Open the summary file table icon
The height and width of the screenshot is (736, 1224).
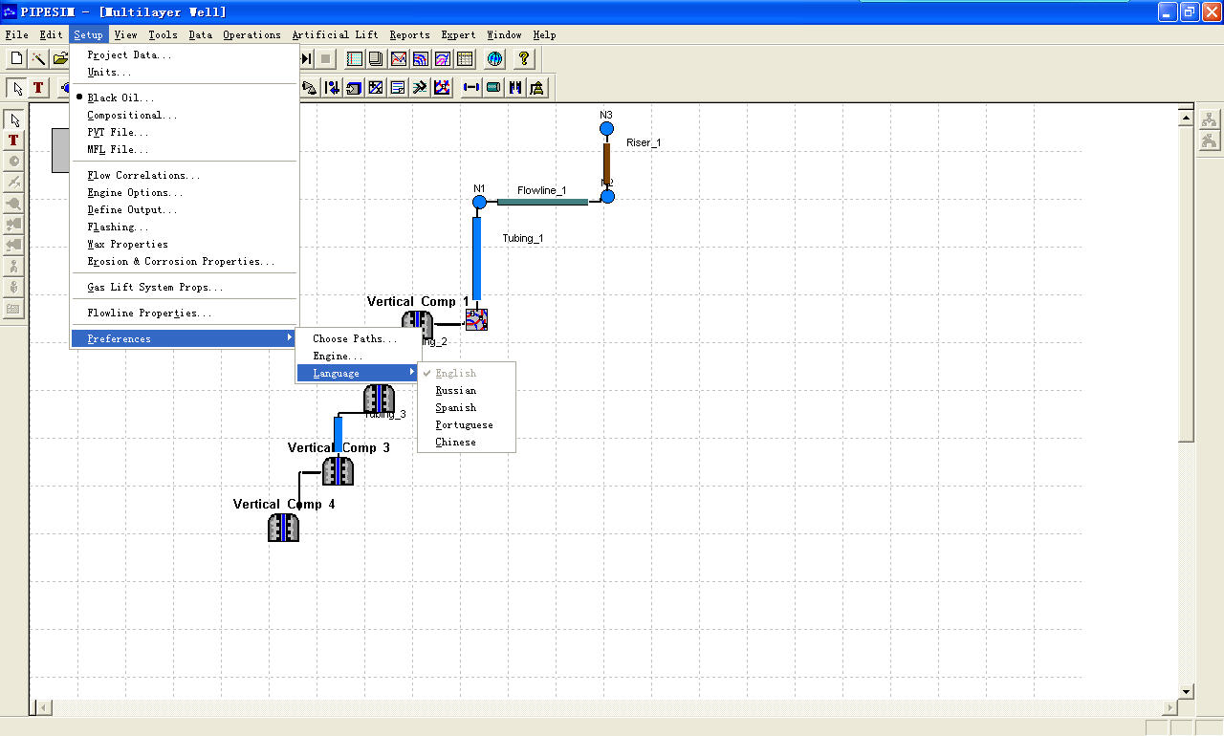[x=355, y=59]
